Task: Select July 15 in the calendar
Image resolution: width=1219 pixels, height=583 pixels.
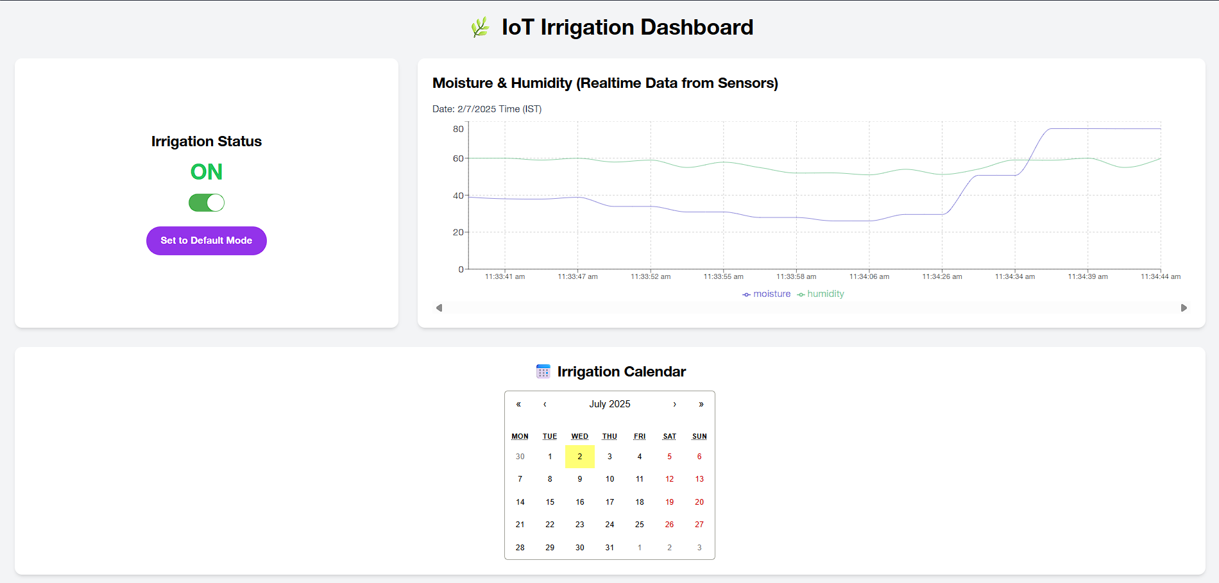Action: click(550, 502)
